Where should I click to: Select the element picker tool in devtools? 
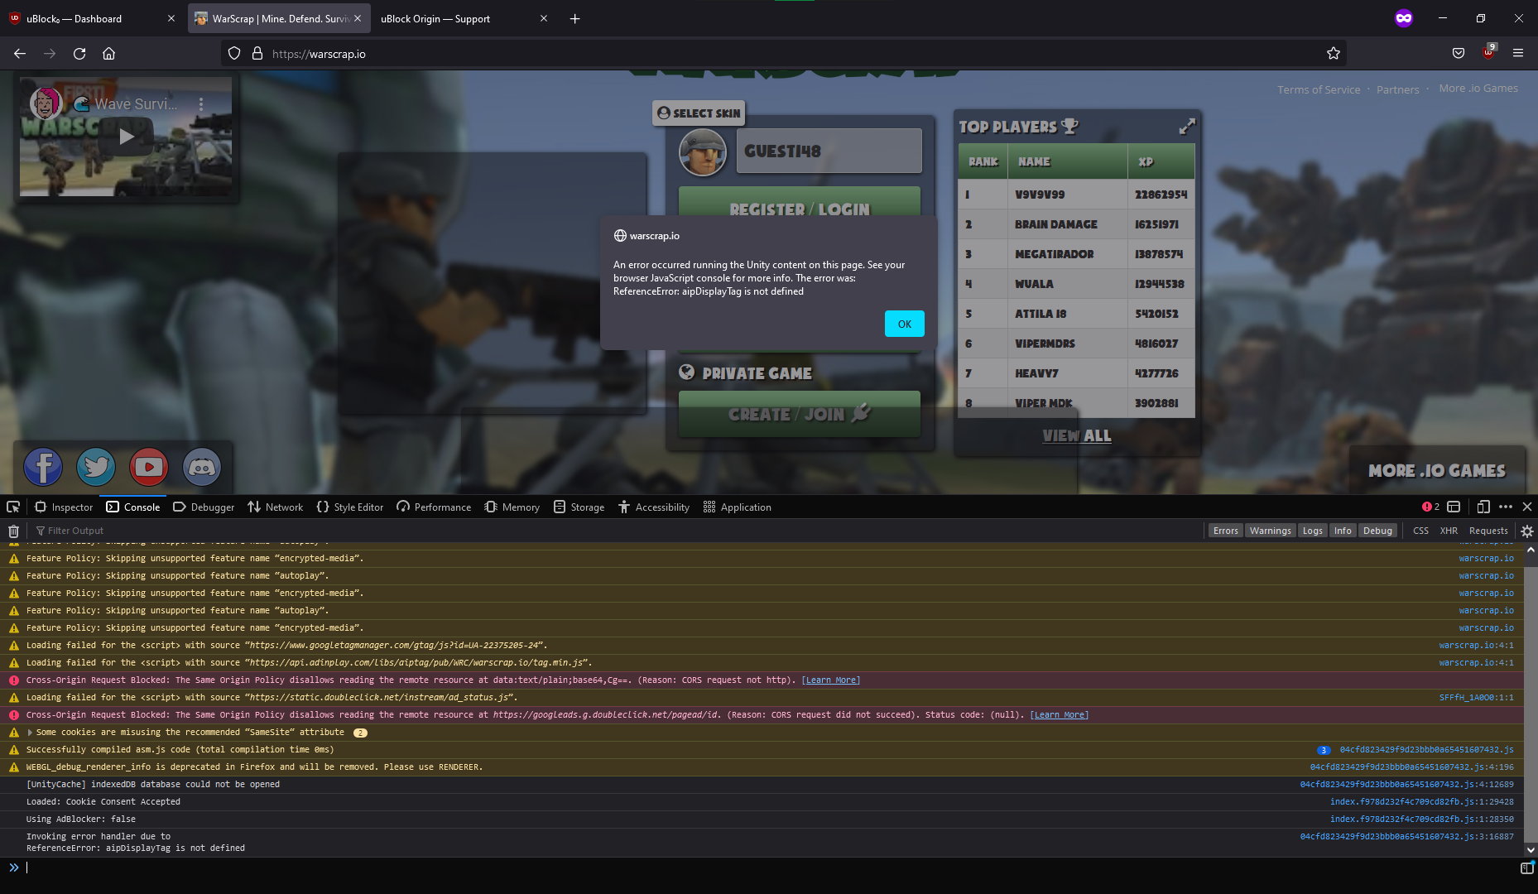click(x=12, y=507)
